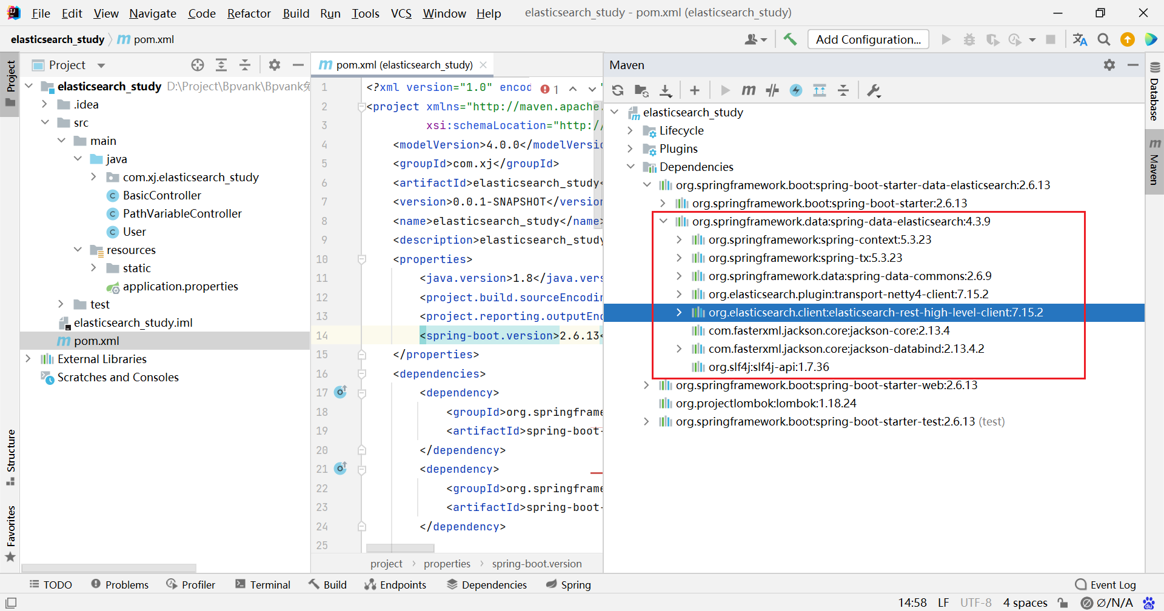
Task: Open the Event Log
Action: click(1105, 585)
